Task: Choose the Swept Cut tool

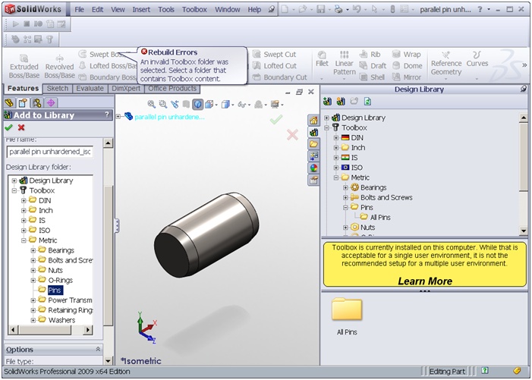Action: tap(275, 55)
